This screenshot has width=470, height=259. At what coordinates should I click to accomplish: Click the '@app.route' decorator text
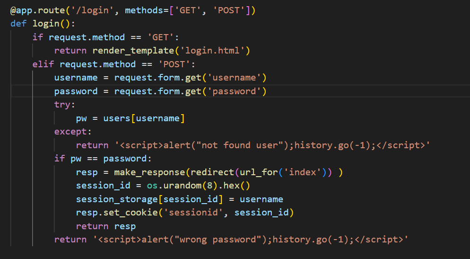[x=38, y=10]
